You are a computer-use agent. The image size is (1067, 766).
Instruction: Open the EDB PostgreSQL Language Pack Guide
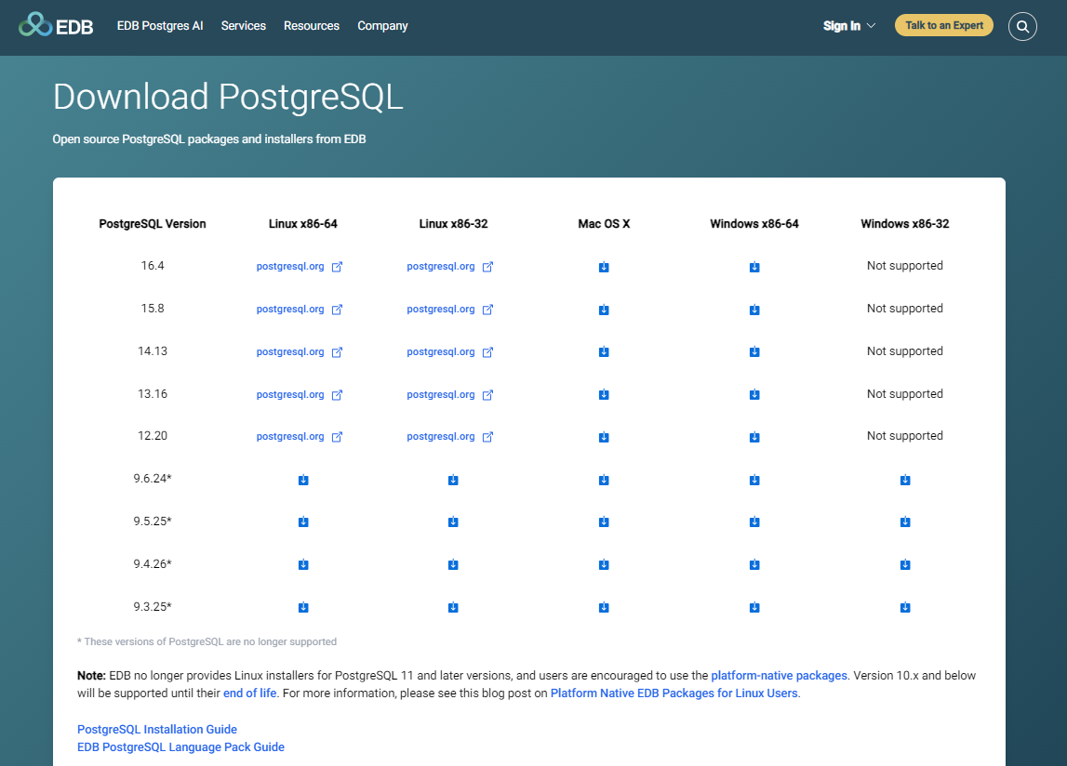coord(181,747)
